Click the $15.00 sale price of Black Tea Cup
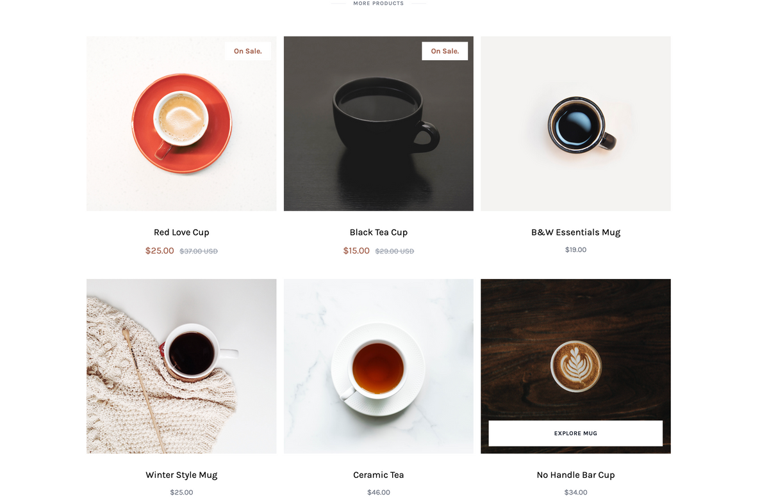The image size is (769, 501). pos(356,251)
